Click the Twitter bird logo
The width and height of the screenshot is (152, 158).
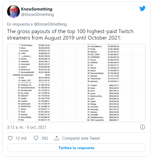(142, 8)
